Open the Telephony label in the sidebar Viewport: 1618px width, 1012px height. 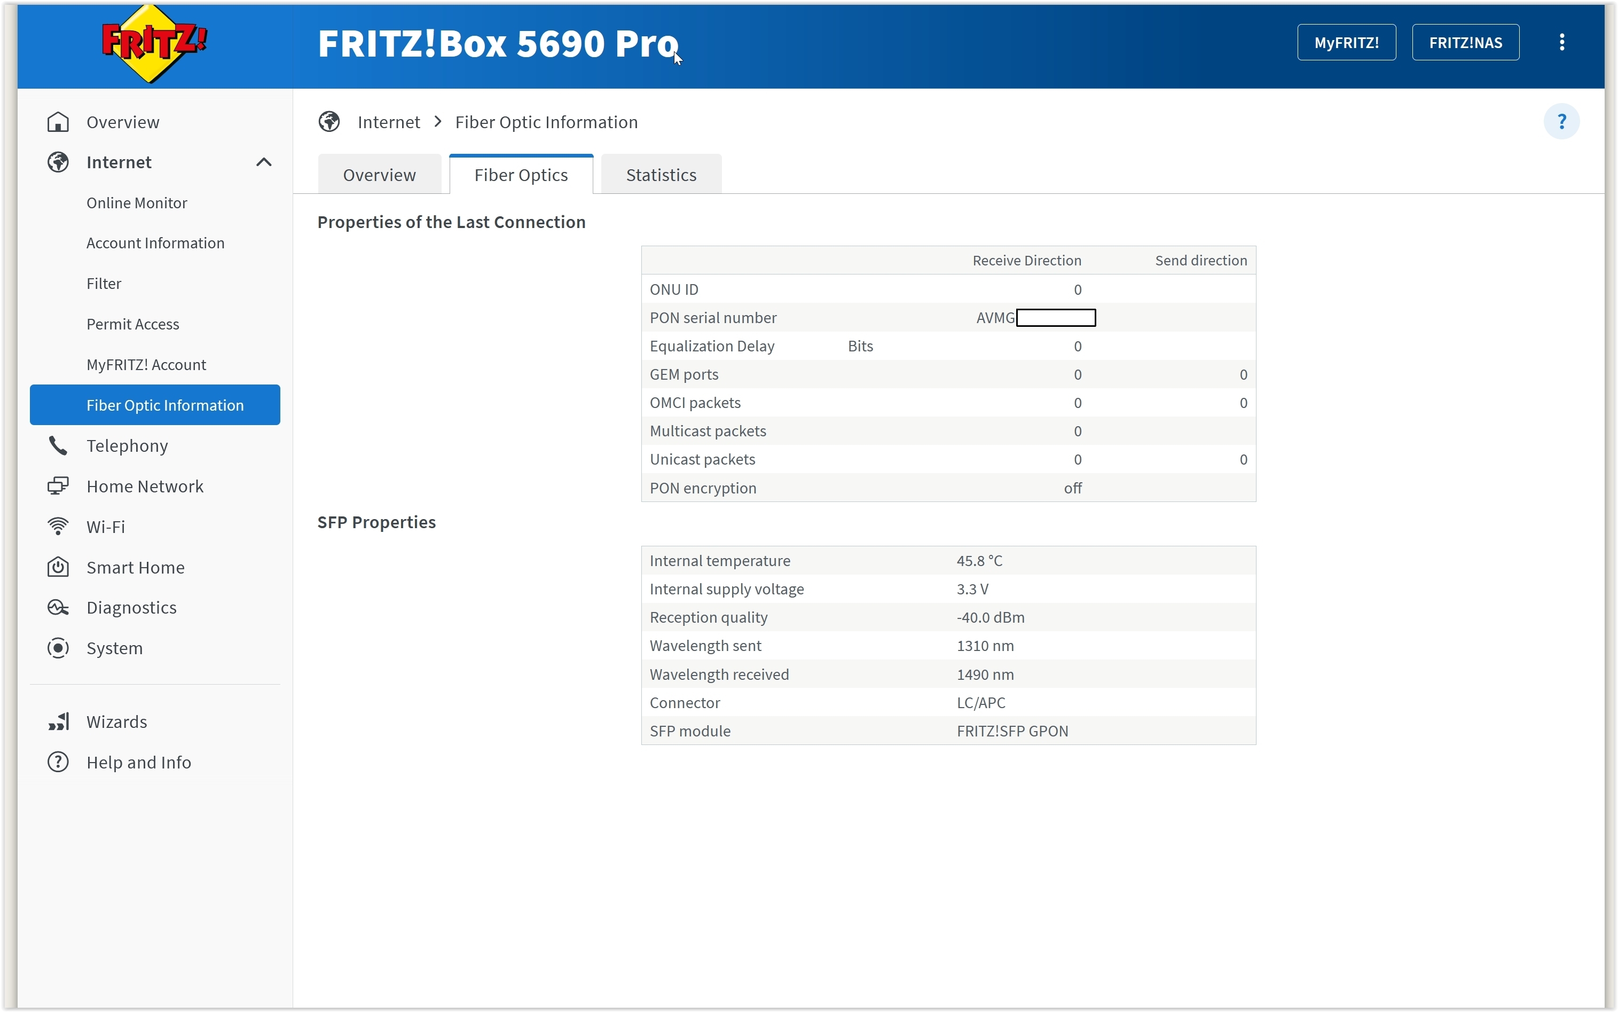(127, 446)
